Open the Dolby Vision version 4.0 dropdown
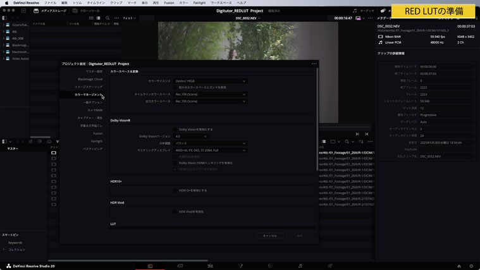 click(x=190, y=136)
